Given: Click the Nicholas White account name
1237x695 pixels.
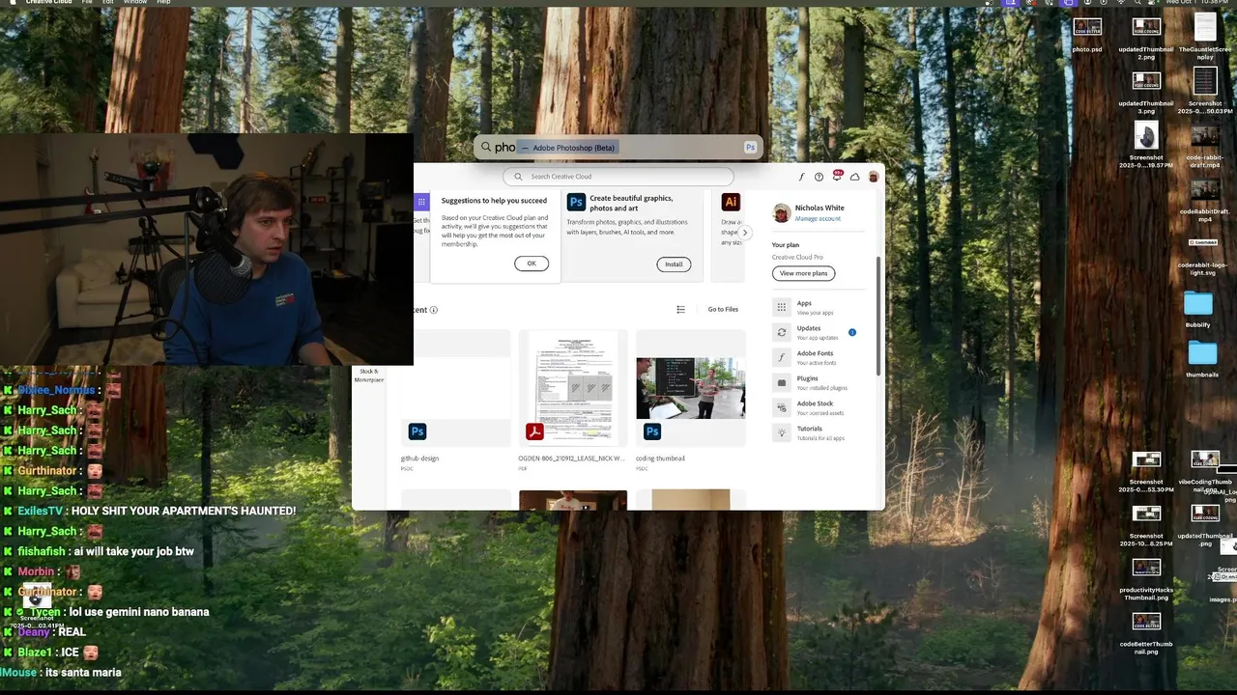Looking at the screenshot, I should click(820, 208).
